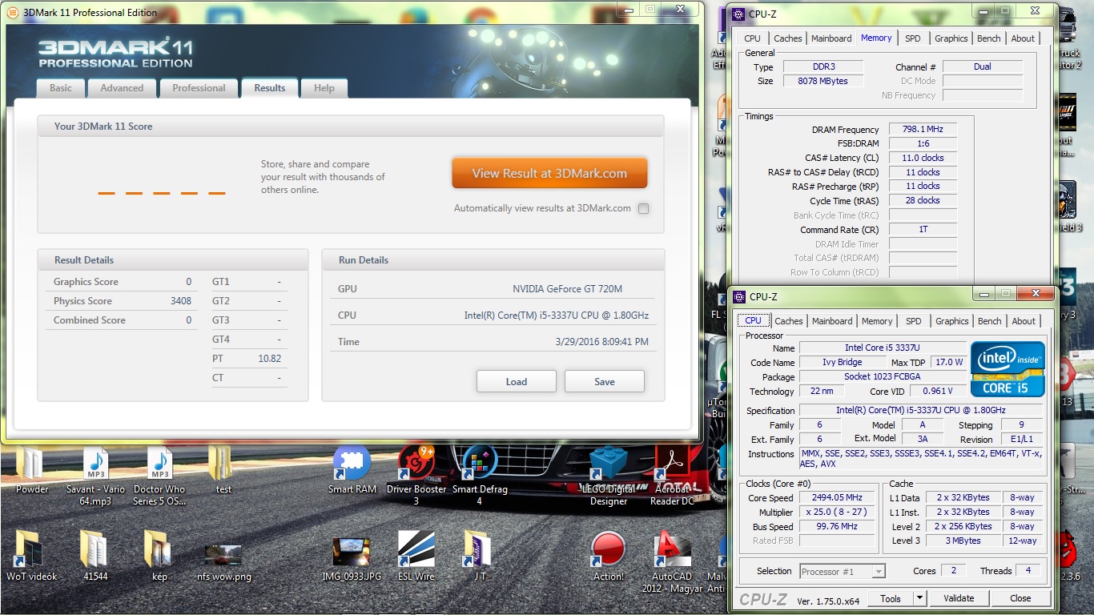Open Caches tab in upper CPU-Z window
This screenshot has height=615, width=1094.
(787, 38)
